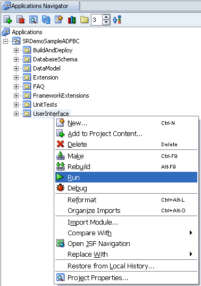
Task: Select the BuildAndDeploy project label
Action: pos(53,50)
